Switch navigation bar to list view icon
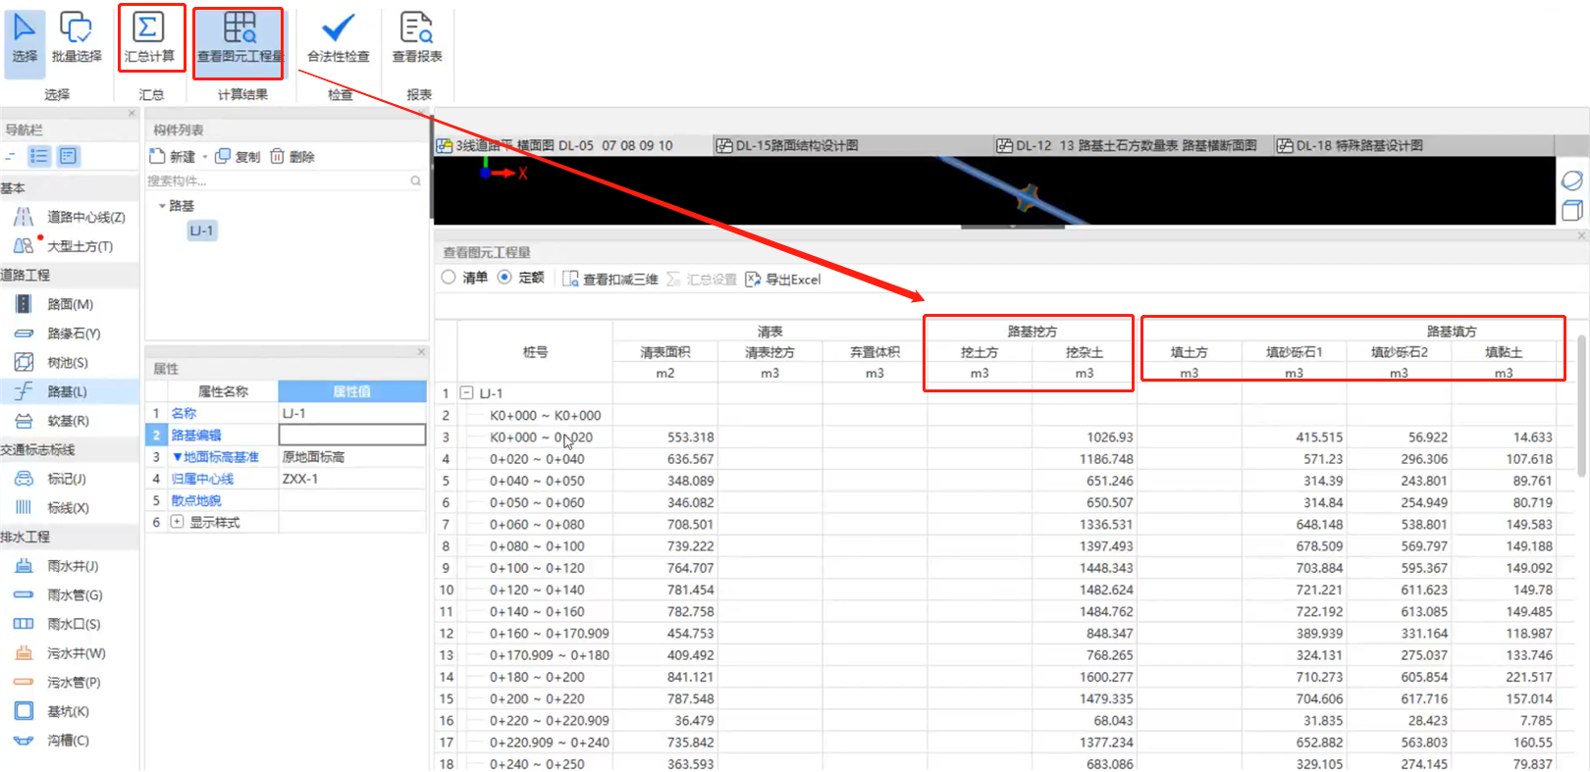This screenshot has width=1590, height=772. [39, 156]
